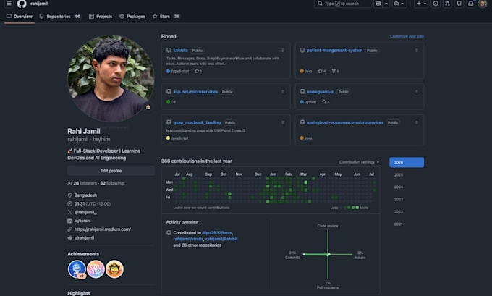This screenshot has height=296, width=492.
Task: Open the in/csrahi LinkedIn link
Action: point(82,221)
